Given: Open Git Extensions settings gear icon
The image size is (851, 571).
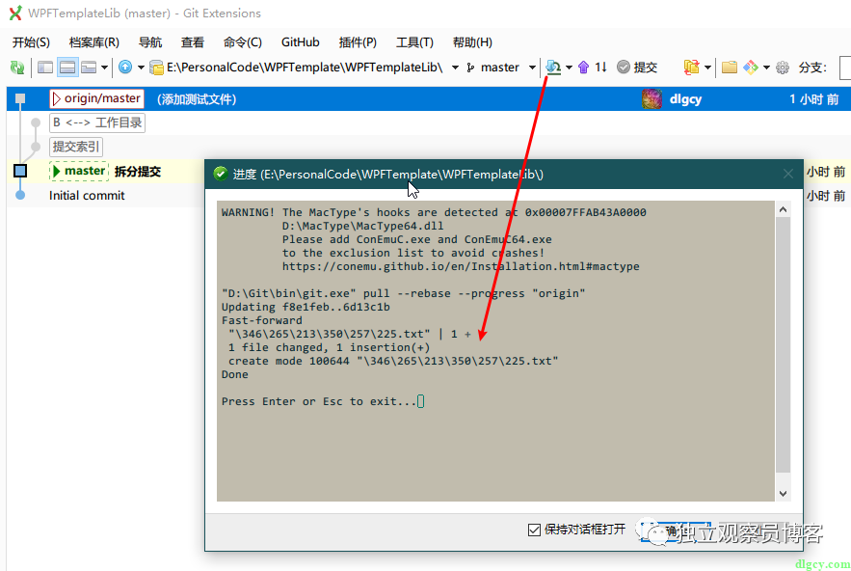Looking at the screenshot, I should (x=781, y=68).
